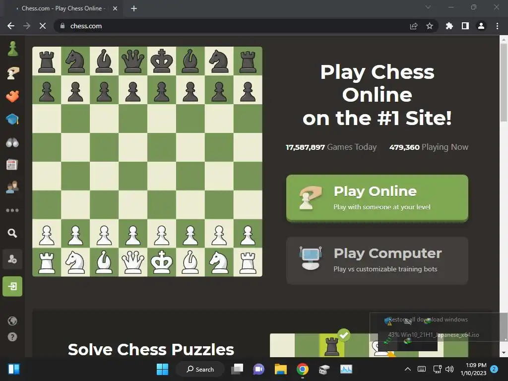Viewport: 508px width, 381px height.
Task: Open the clock showing 1:09 PM
Action: coord(474,369)
